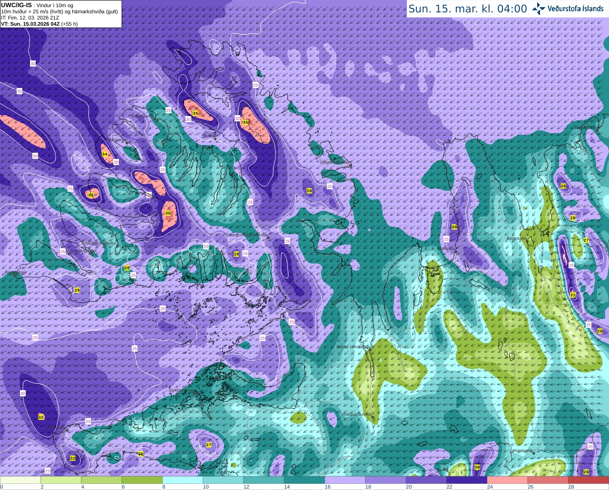Pick the olive green 6–8 legend swatch
This screenshot has height=490, width=609.
coord(142,480)
